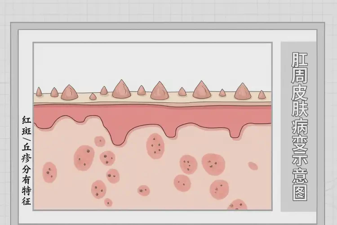Viewport: 337px width, 225px height.
Task: Click the left label 红斑/丘疹分布特征
Action: pyautogui.click(x=26, y=161)
